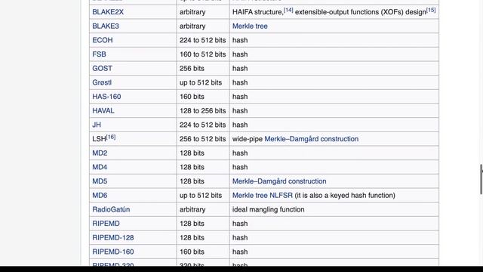This screenshot has width=483, height=272.
Task: Open the BLAKE3 article link
Action: [x=106, y=26]
